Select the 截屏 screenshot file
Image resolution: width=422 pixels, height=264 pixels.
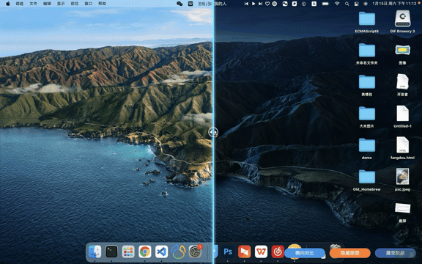coord(402,208)
